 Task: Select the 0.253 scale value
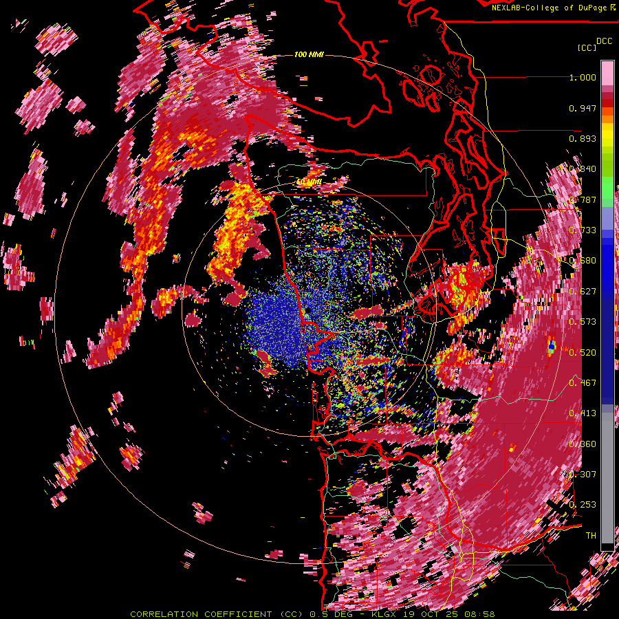pos(583,505)
